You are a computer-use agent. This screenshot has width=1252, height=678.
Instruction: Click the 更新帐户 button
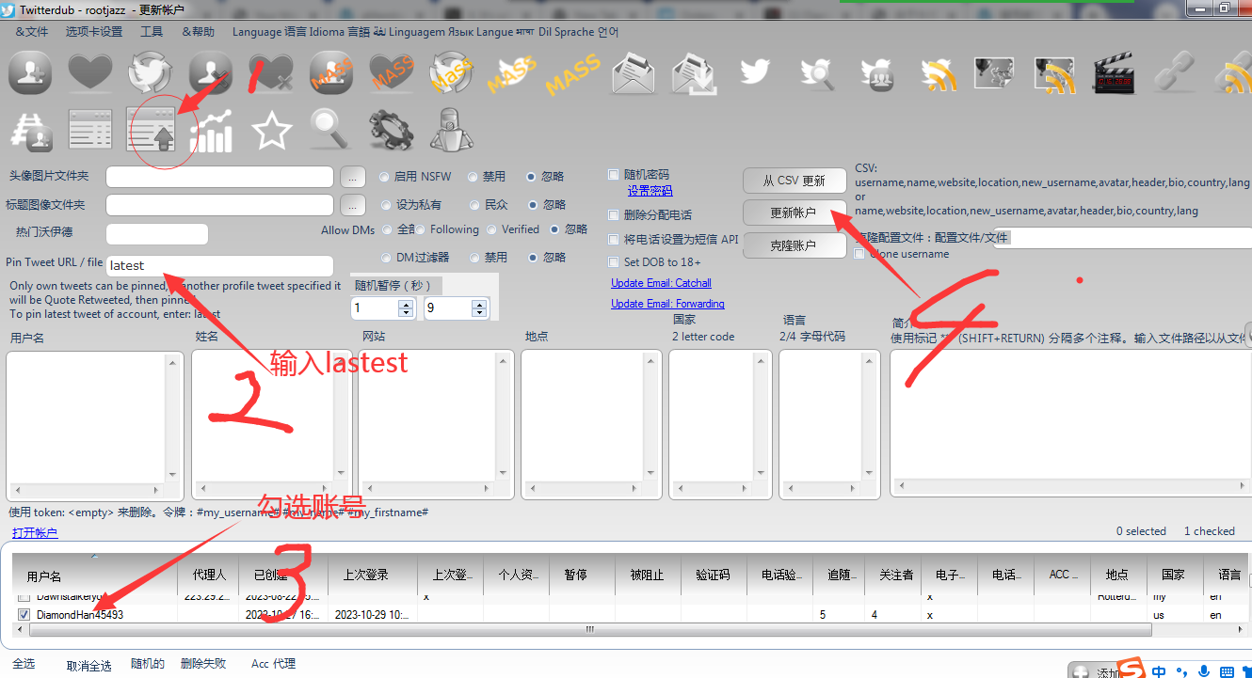tap(795, 213)
